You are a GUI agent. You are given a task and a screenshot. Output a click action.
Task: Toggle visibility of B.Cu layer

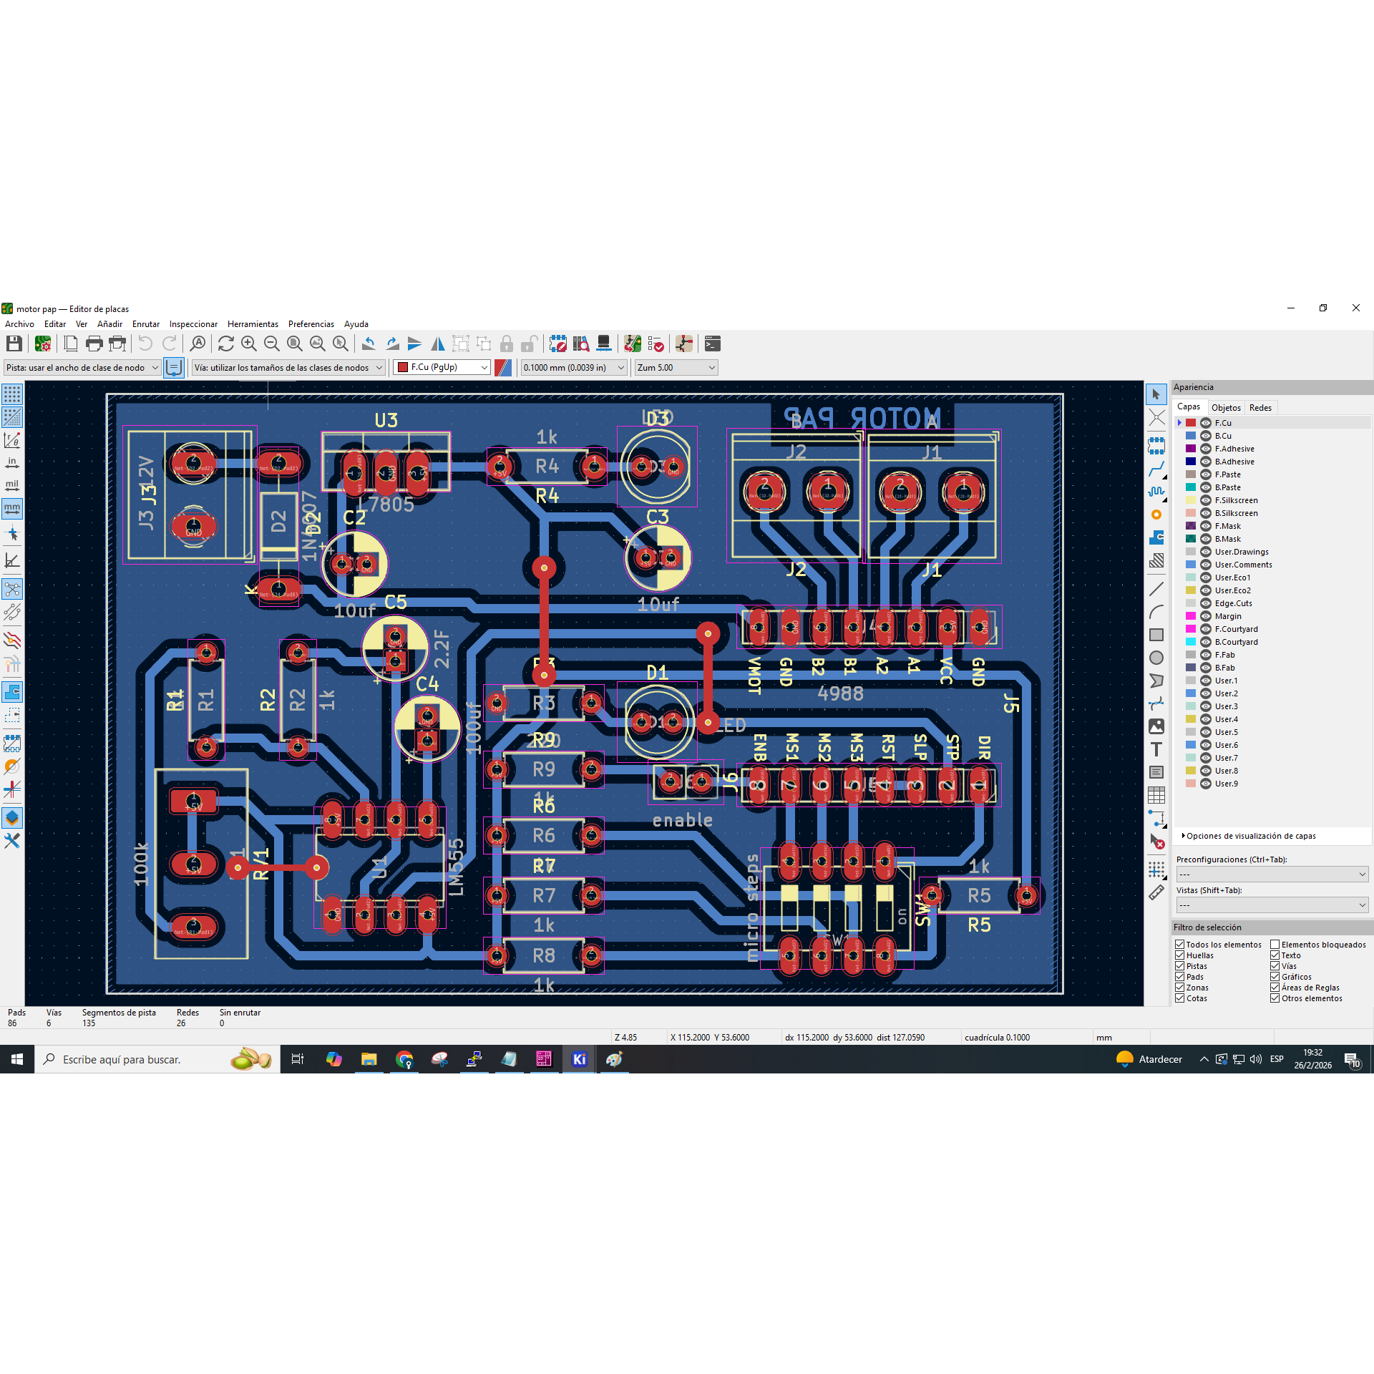[1206, 436]
